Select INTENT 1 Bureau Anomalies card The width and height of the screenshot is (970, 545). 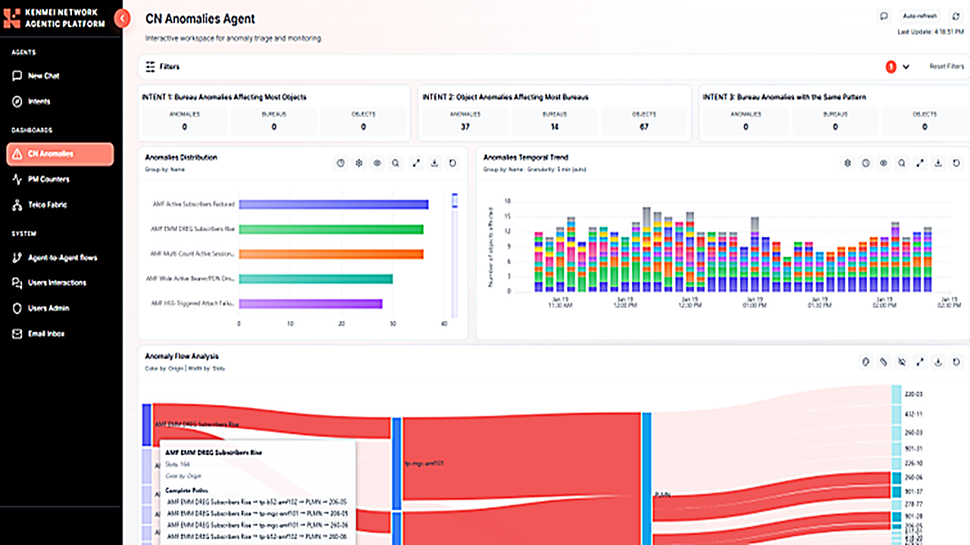coord(274,113)
